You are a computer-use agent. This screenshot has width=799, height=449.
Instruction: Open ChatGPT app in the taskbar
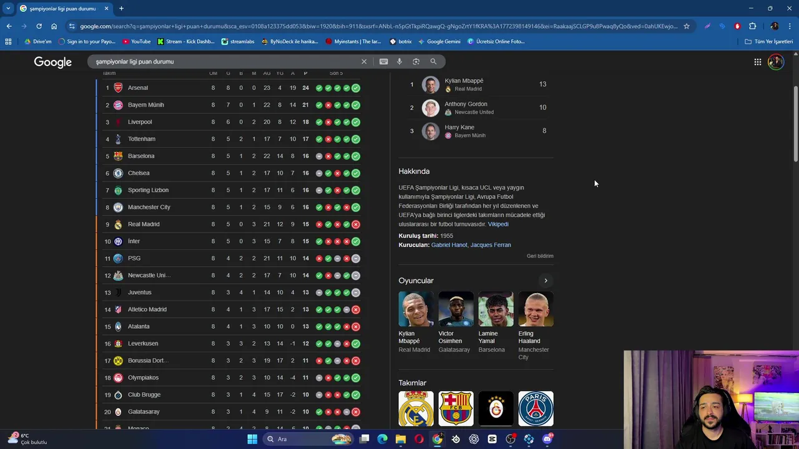tap(474, 439)
